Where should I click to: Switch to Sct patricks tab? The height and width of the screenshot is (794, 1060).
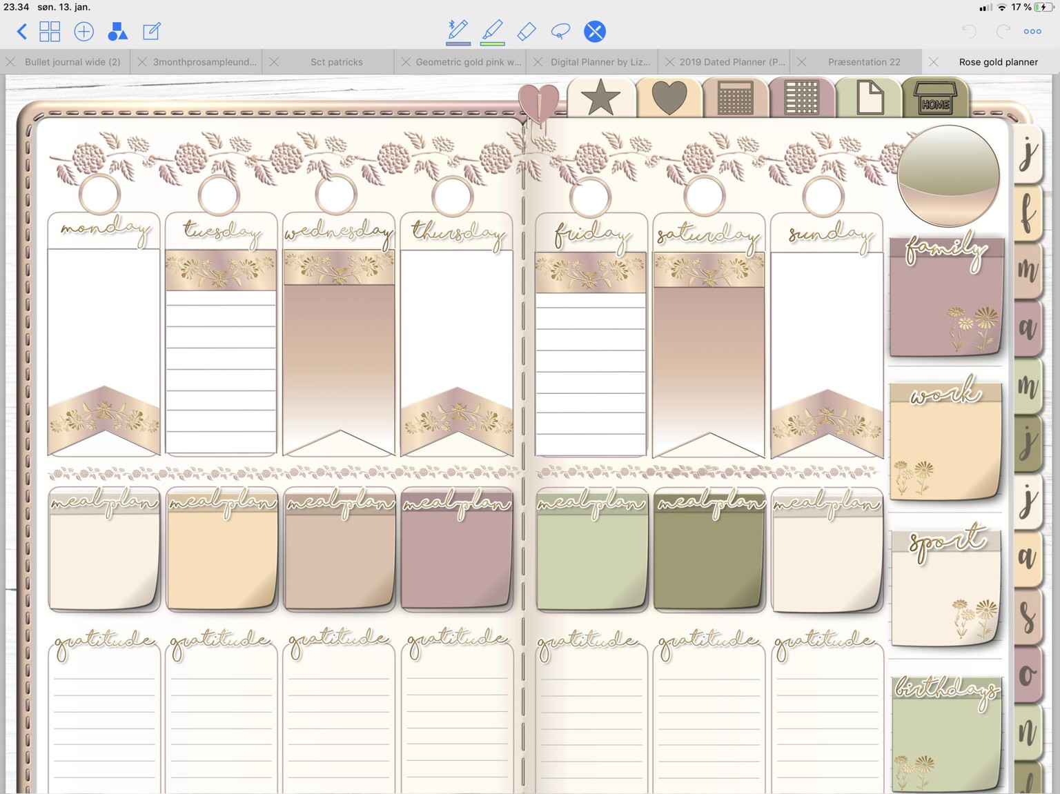click(336, 62)
